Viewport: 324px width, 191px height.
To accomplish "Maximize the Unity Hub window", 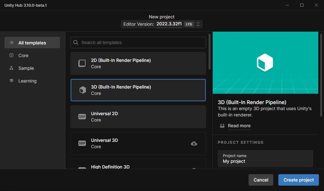I will (x=302, y=5).
